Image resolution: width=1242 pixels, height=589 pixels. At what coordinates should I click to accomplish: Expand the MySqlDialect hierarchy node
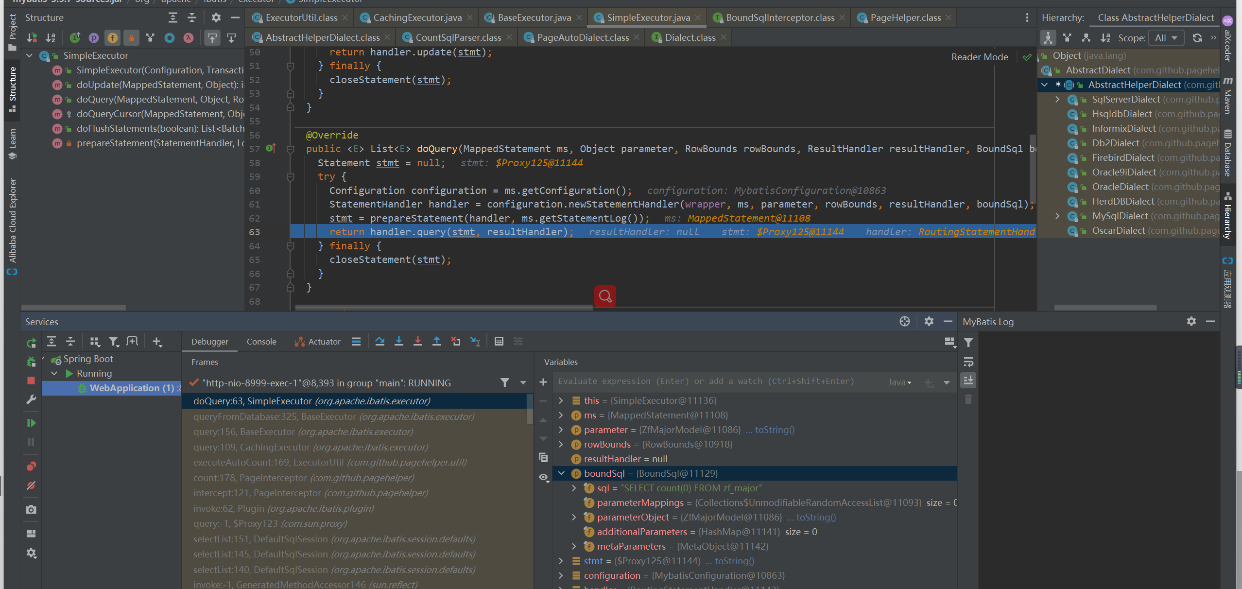tap(1057, 216)
